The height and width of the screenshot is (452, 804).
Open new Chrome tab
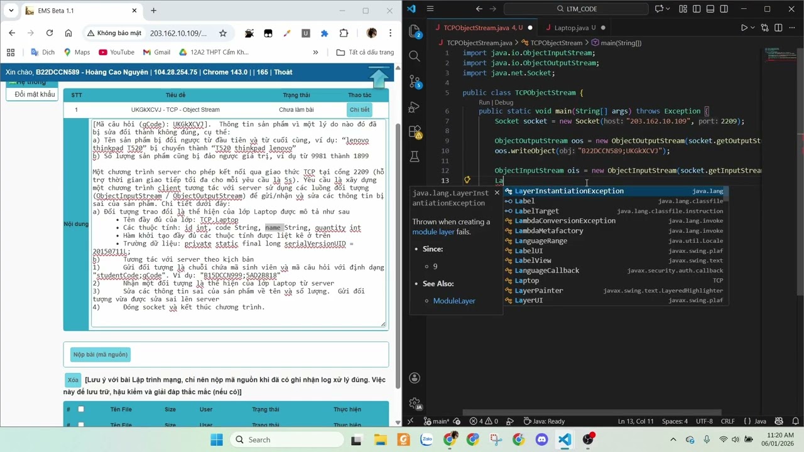pos(153,11)
